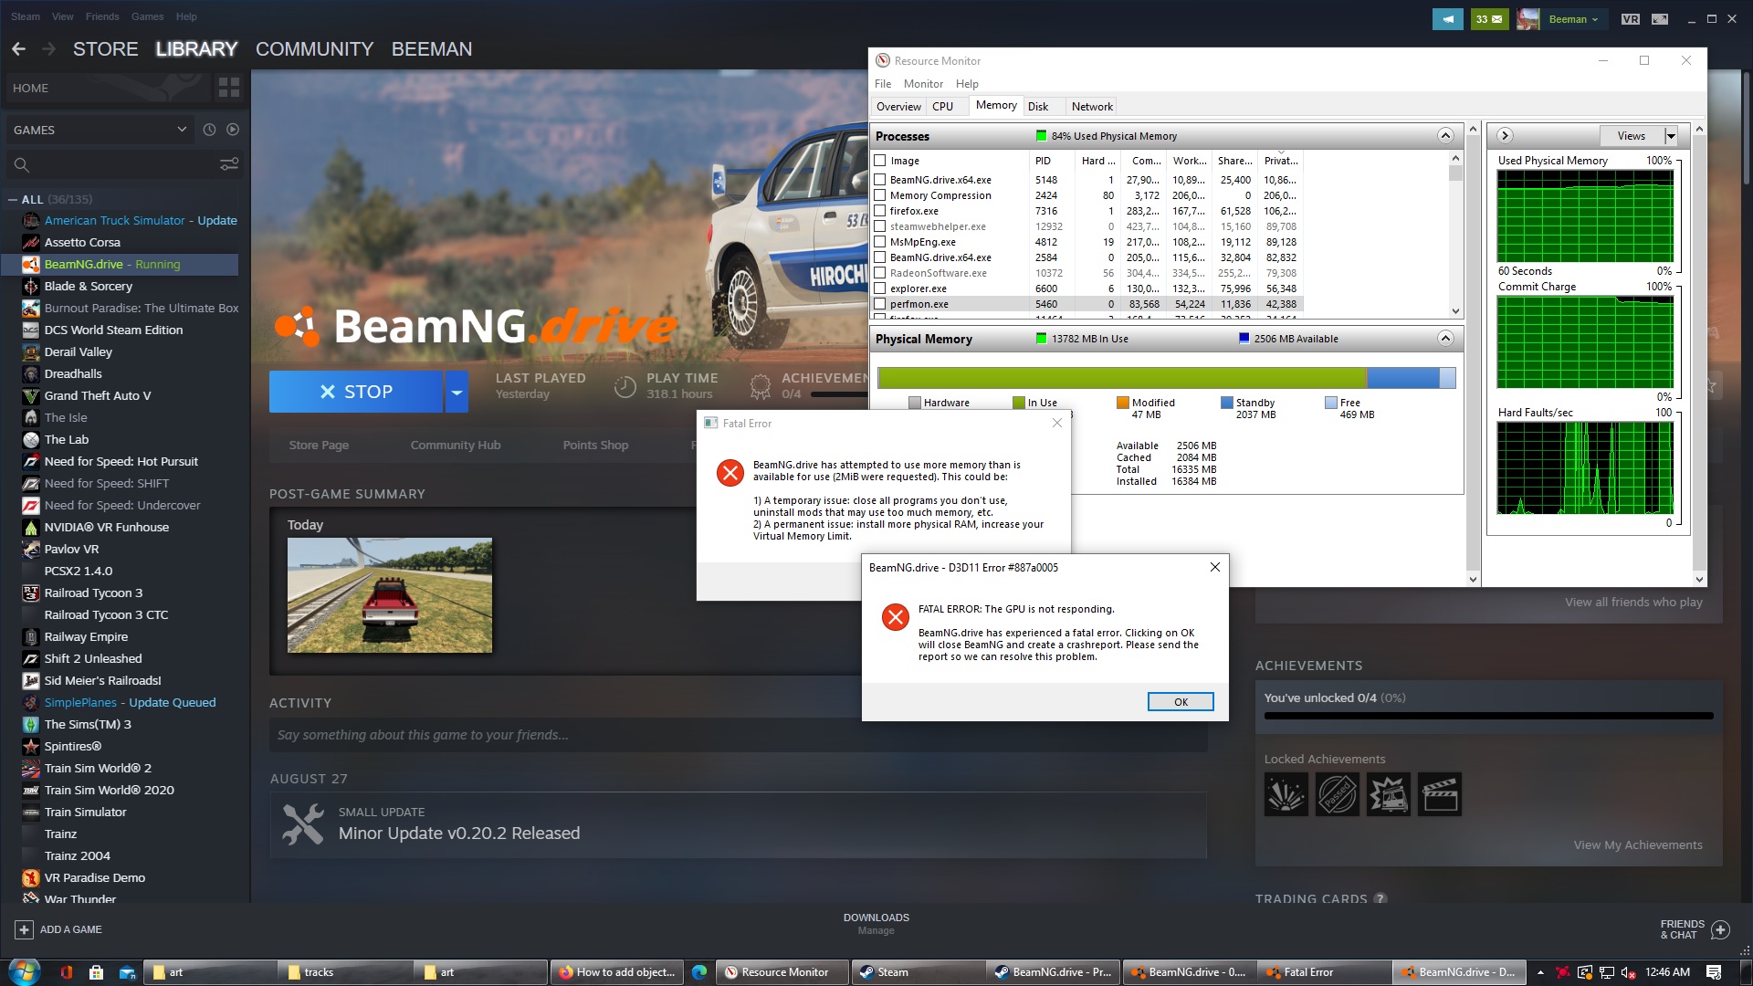The height and width of the screenshot is (986, 1753).
Task: Open the Views dropdown arrow
Action: pyautogui.click(x=1671, y=136)
